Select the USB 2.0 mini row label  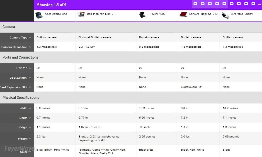point(18,78)
